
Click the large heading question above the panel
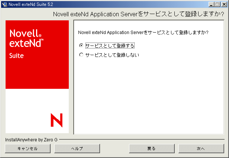(x=138, y=14)
